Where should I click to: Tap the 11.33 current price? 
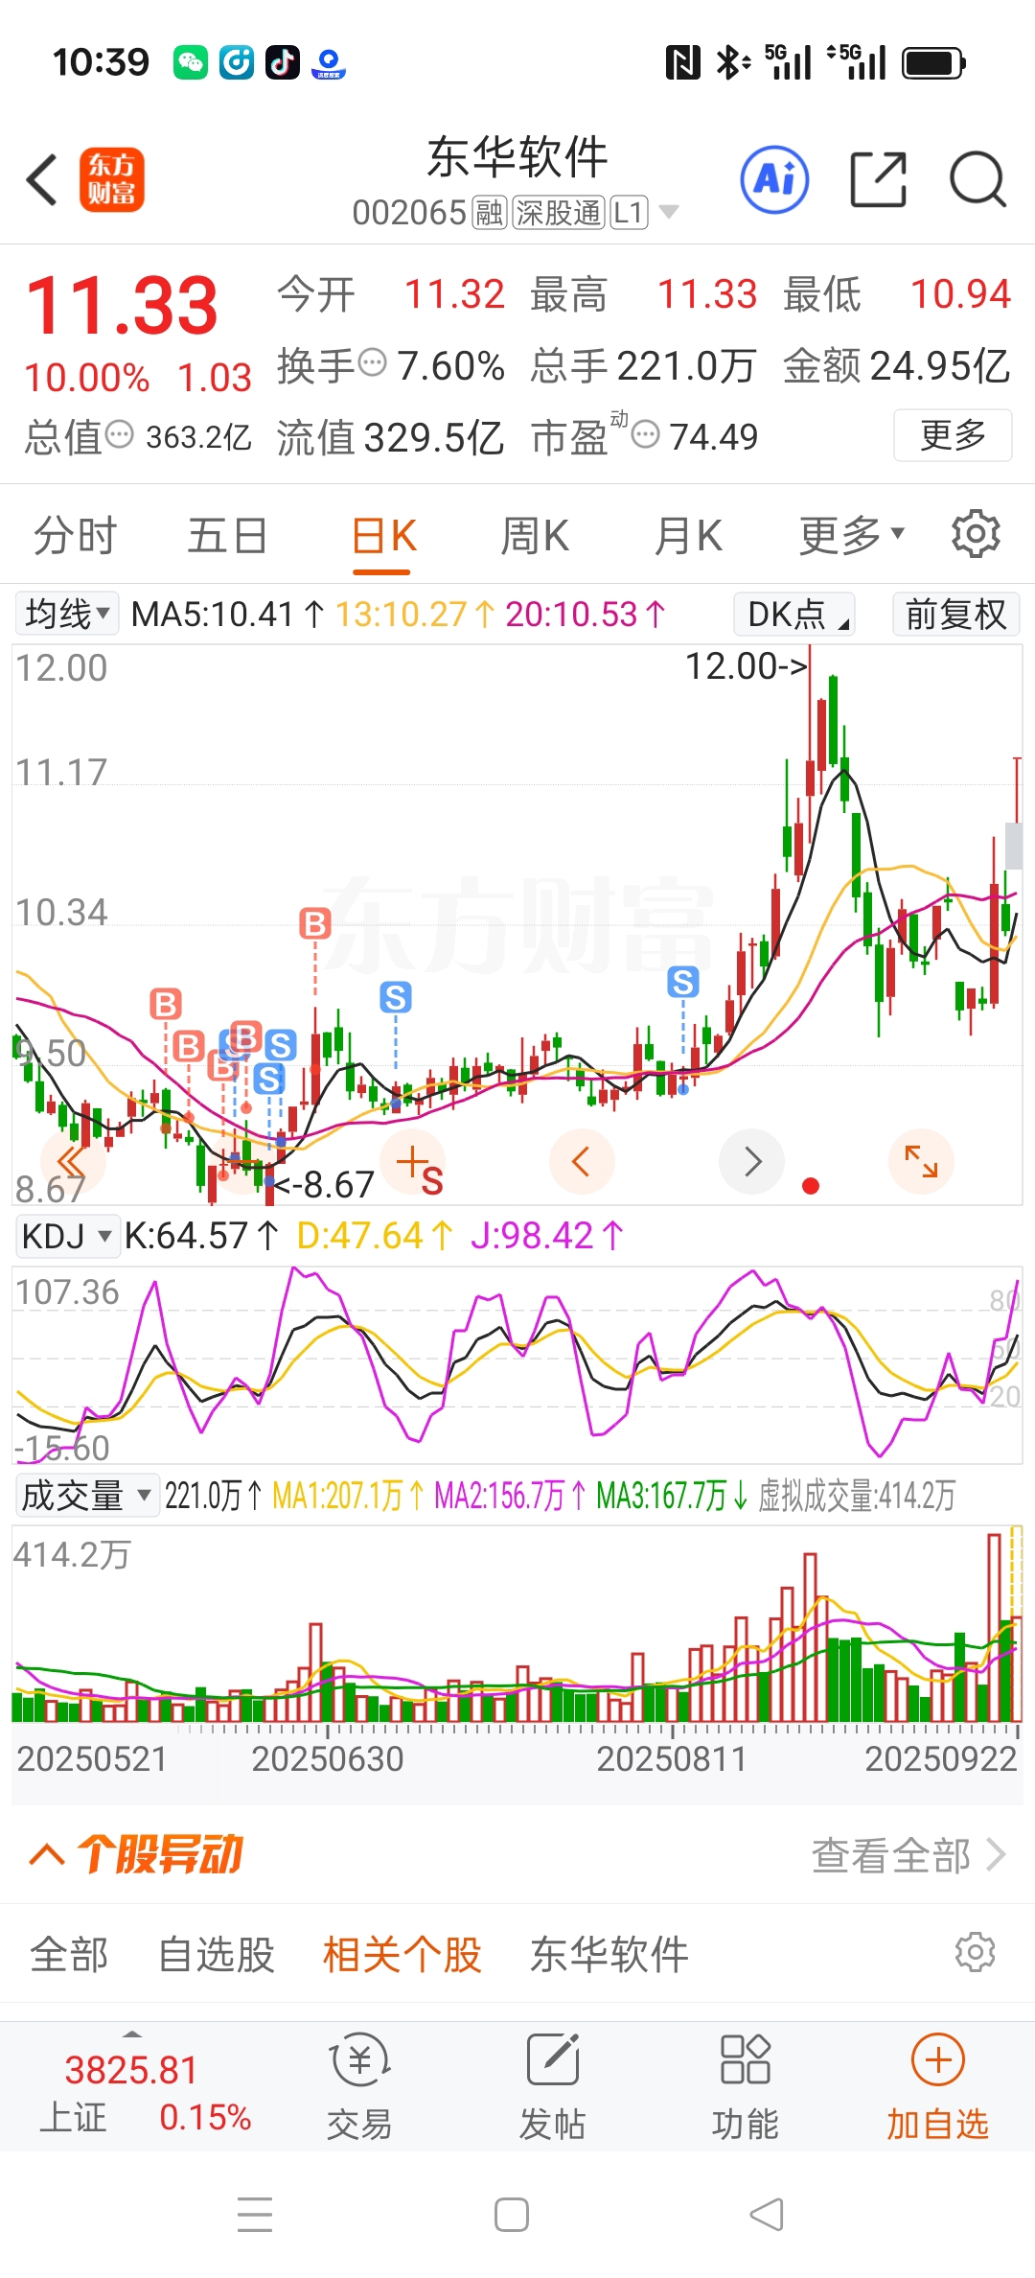[x=122, y=305]
